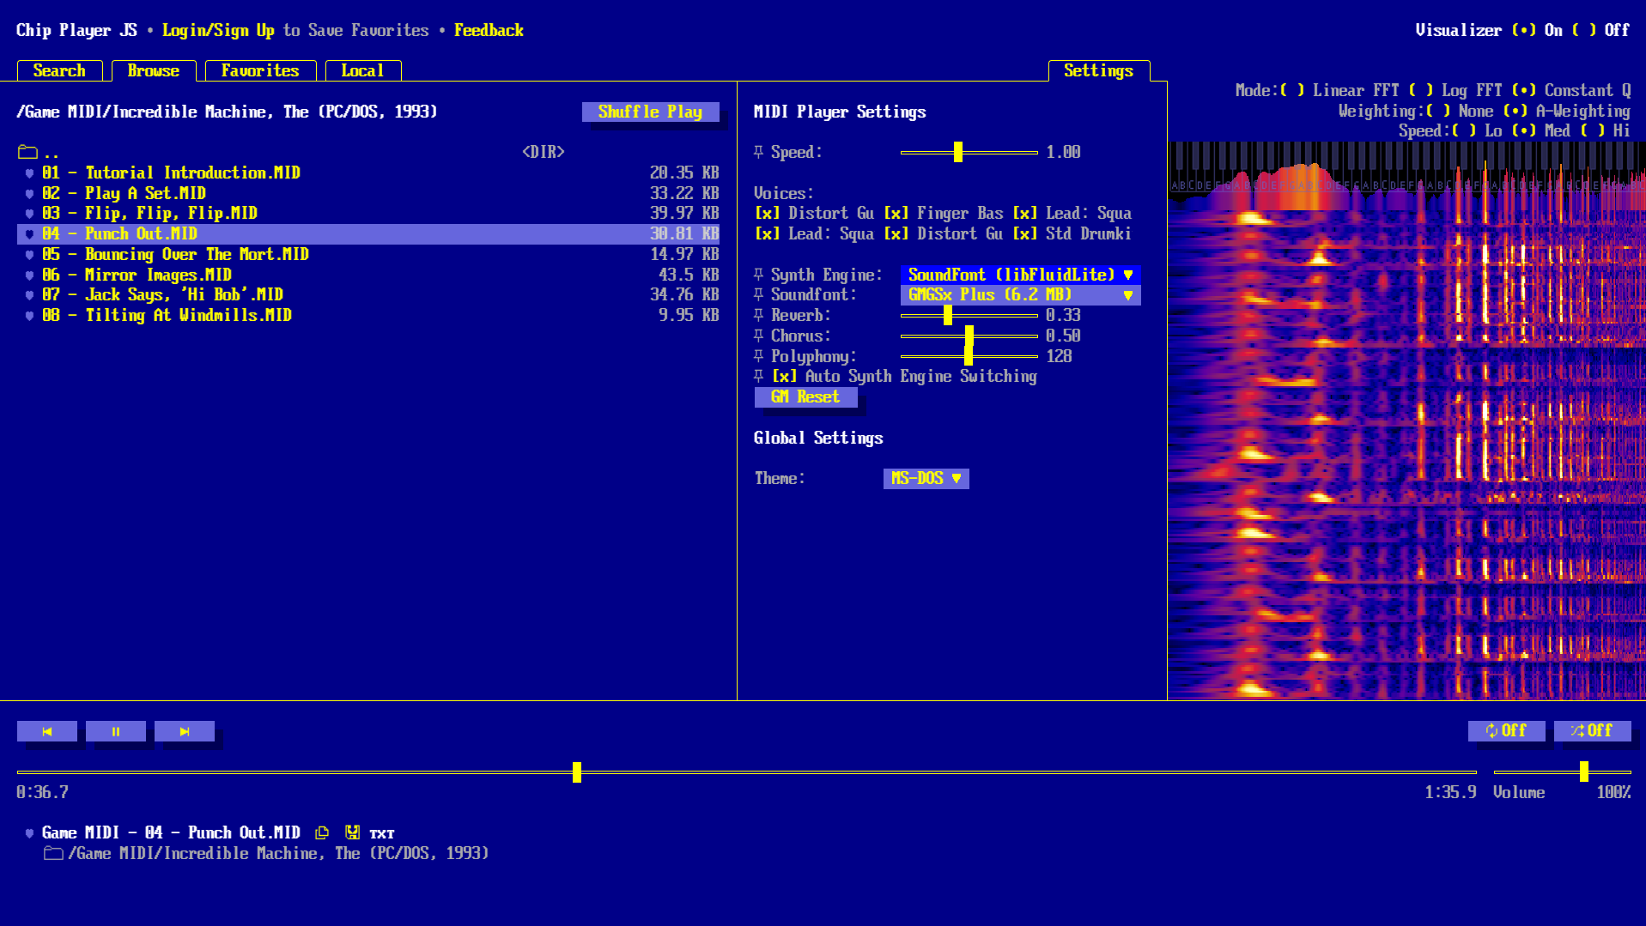Toggle the repeat mode button
This screenshot has width=1646, height=926.
1506,730
